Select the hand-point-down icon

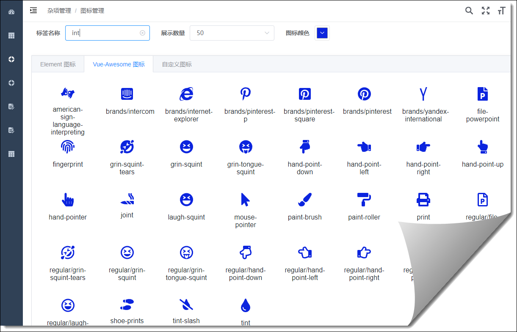pyautogui.click(x=305, y=147)
